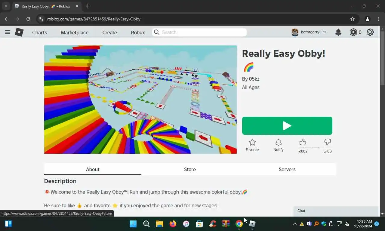
Task: Open Chrome three-dot menu
Action: (x=378, y=19)
